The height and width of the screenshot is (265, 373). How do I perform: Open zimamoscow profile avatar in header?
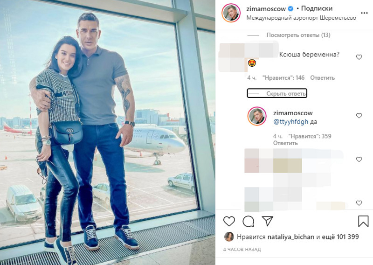pos(231,13)
